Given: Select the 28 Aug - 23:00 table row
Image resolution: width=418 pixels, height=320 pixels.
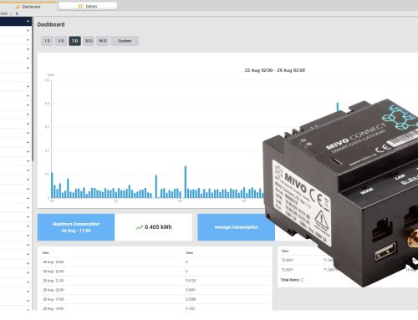Looking at the screenshot, I should coord(155,262).
